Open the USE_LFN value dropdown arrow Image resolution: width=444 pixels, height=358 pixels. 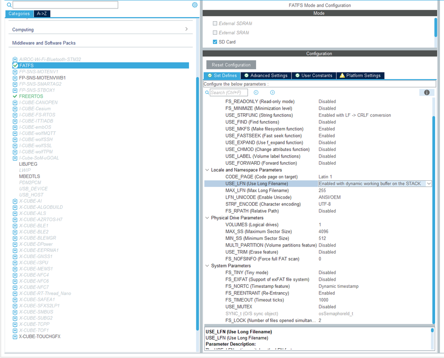(x=429, y=184)
